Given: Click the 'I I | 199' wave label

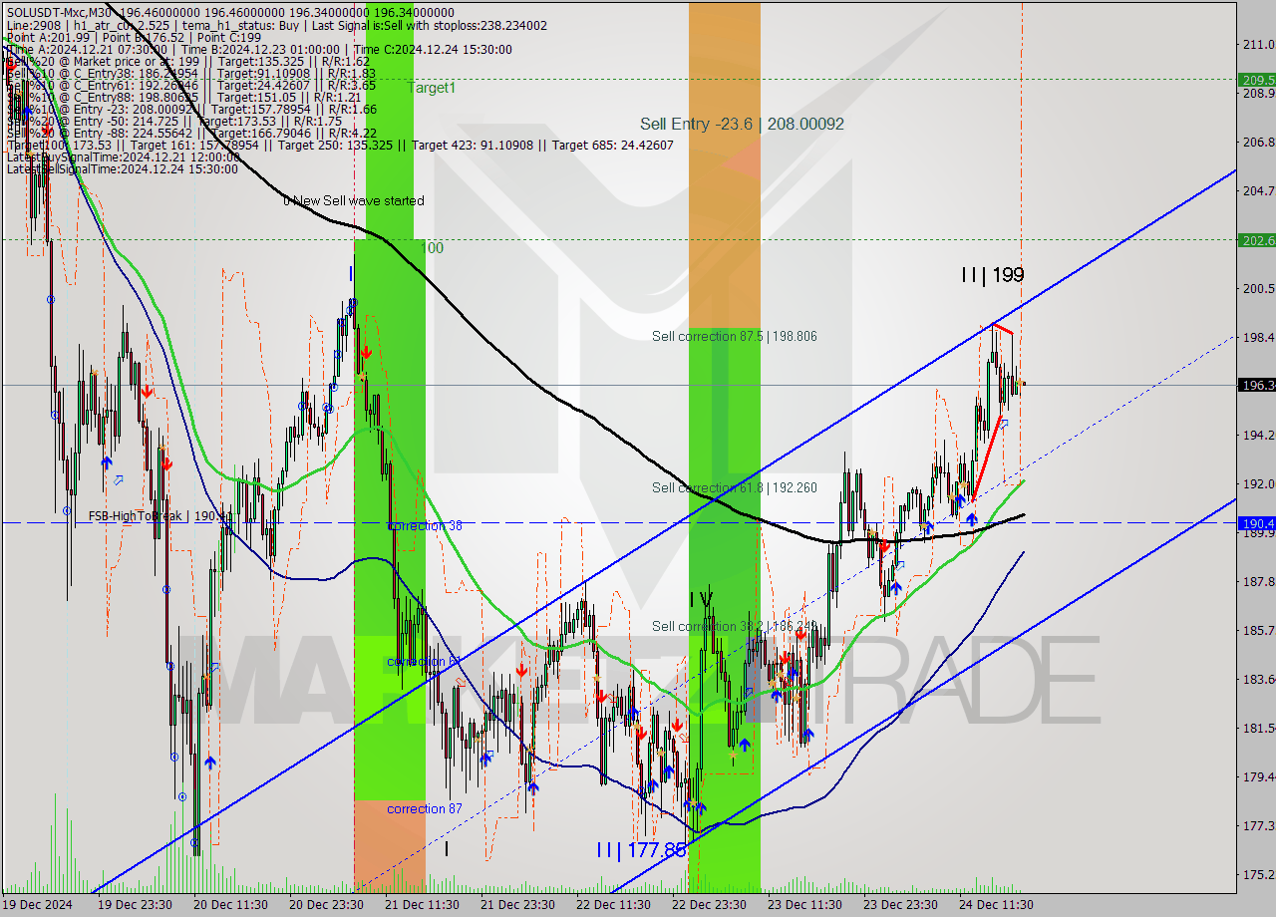Looking at the screenshot, I should [993, 274].
